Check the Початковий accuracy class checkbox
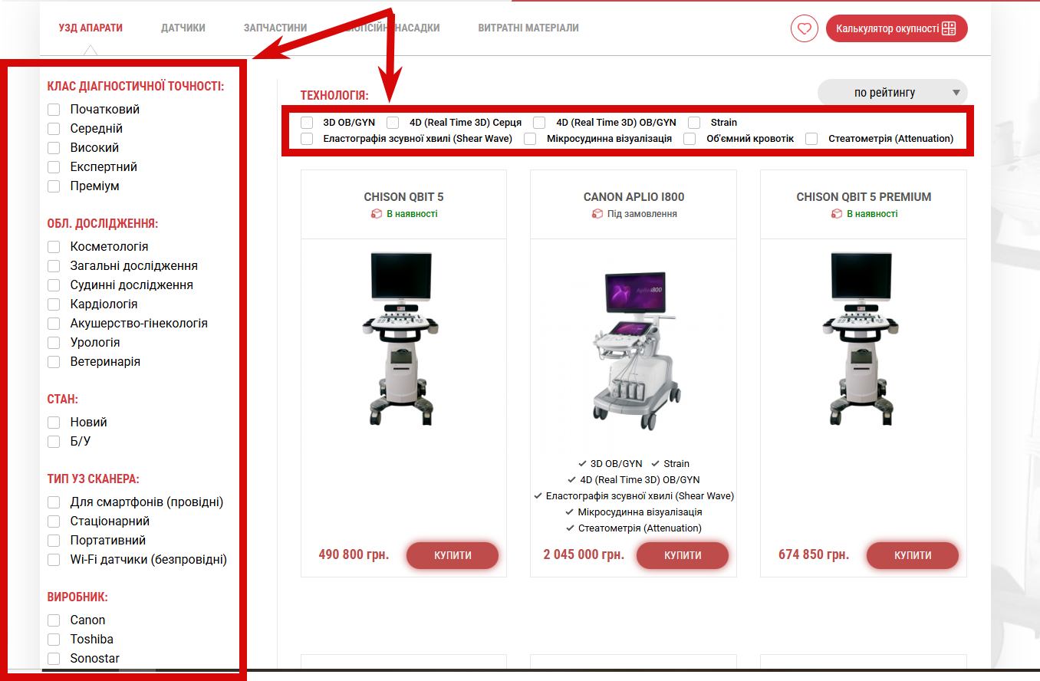 pyautogui.click(x=54, y=110)
